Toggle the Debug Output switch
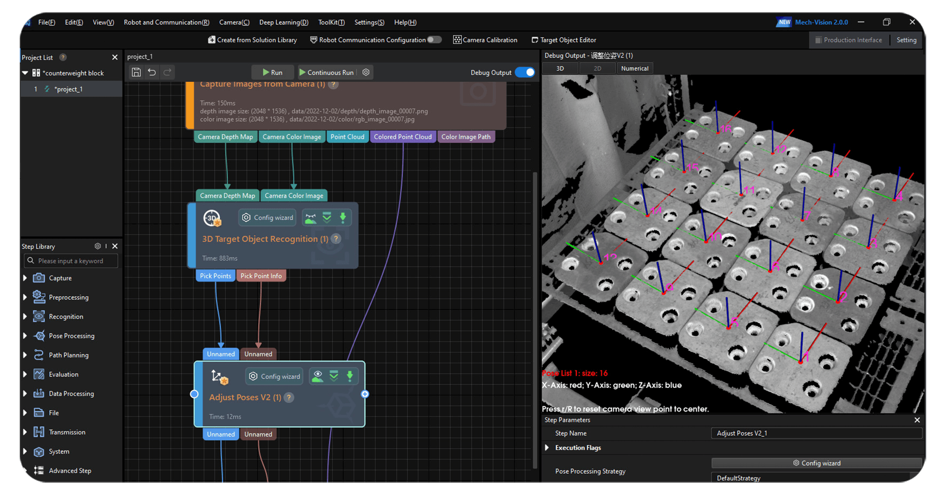Viewport: 945px width, 493px height. 525,72
